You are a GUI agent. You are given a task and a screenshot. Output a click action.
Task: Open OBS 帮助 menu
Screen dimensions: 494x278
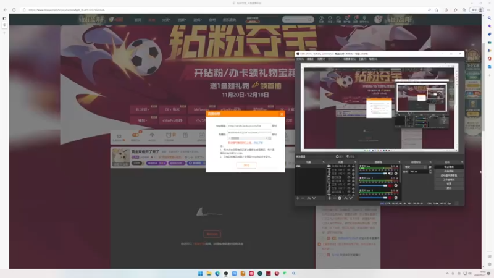tap(373, 59)
